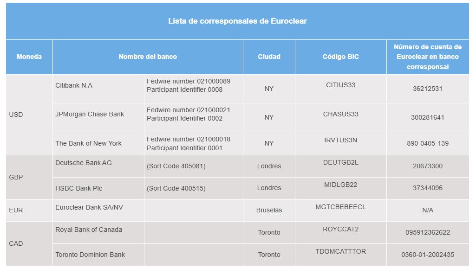
Task: Select account number 300281641
Action: point(427,117)
